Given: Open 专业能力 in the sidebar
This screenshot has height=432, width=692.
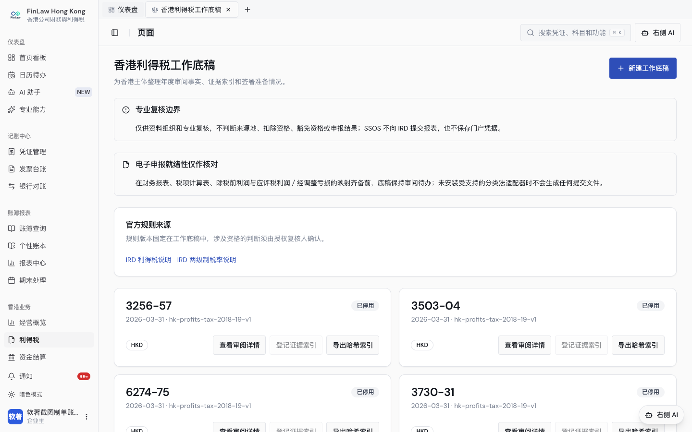Looking at the screenshot, I should click(49, 109).
